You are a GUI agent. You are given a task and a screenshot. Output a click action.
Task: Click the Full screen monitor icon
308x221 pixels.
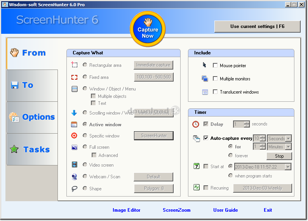point(75,147)
